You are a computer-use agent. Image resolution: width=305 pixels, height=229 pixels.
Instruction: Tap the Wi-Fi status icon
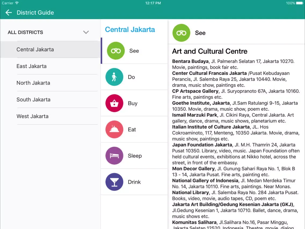pos(17,3)
